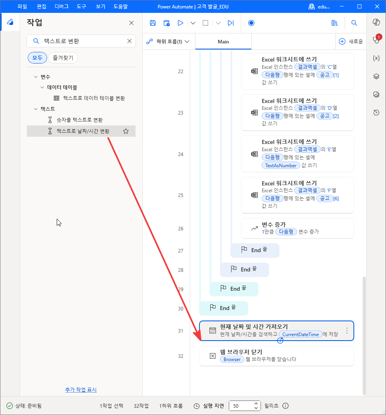The image size is (386, 415).
Task: Open the 도움말 menu
Action: [x=121, y=6]
